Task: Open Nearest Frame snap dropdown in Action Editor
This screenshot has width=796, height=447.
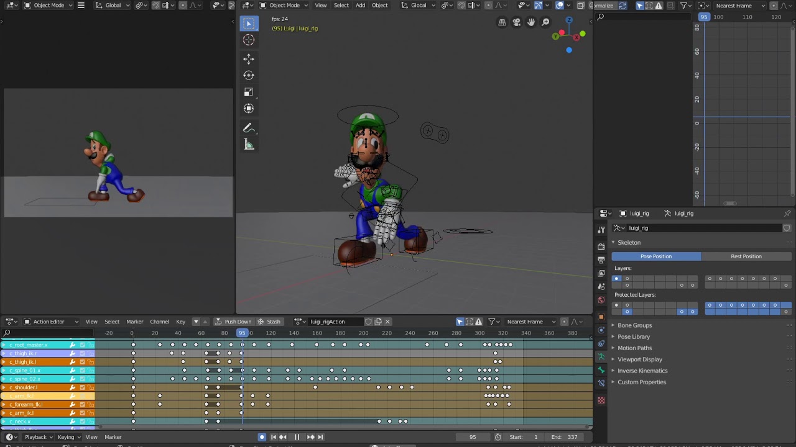Action: [x=530, y=322]
